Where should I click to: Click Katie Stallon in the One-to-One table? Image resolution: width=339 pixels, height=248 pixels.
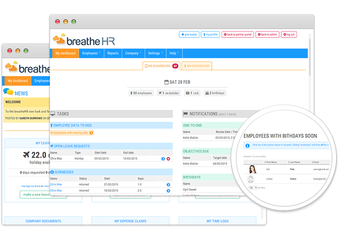[190, 138]
